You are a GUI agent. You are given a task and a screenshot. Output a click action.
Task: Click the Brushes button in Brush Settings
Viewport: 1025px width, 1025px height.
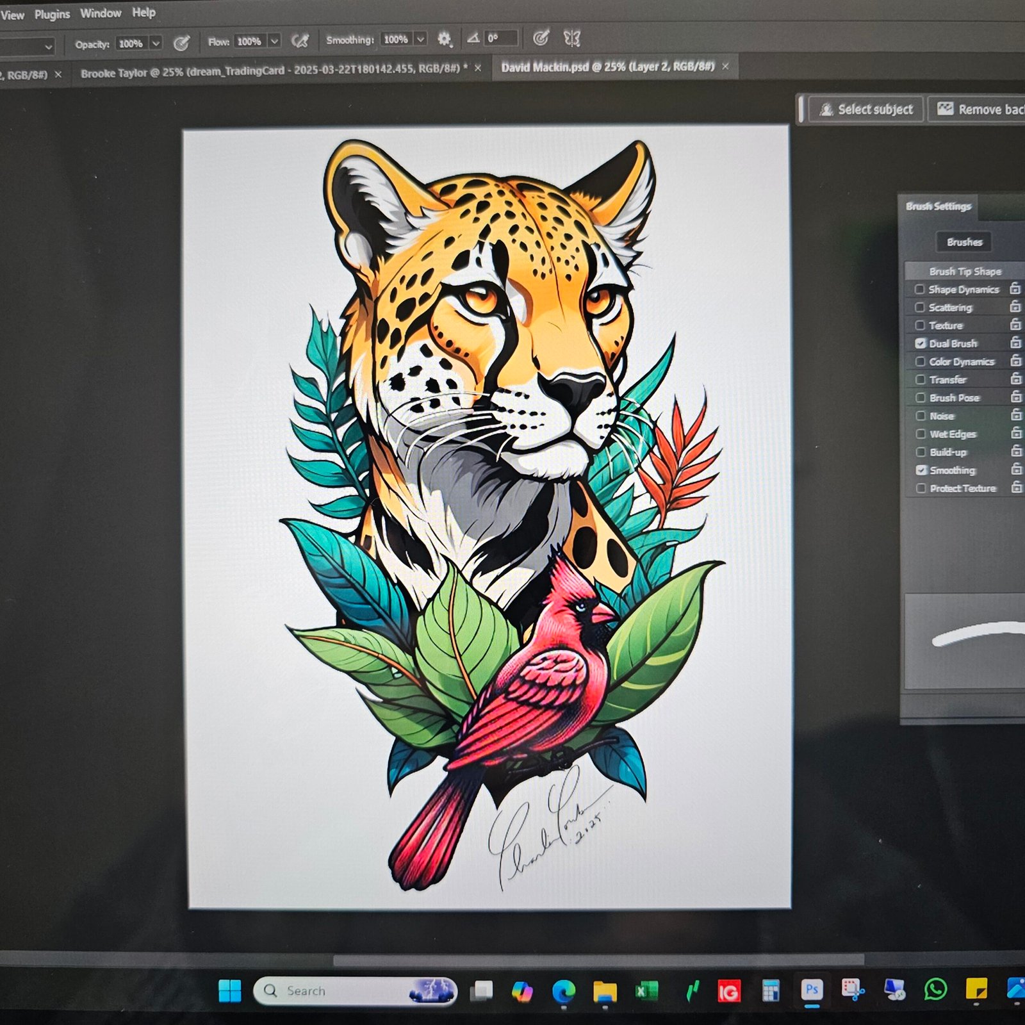click(x=964, y=242)
